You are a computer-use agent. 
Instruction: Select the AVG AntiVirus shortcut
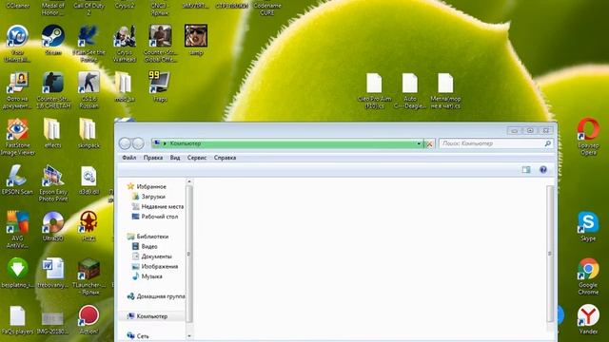(x=17, y=230)
